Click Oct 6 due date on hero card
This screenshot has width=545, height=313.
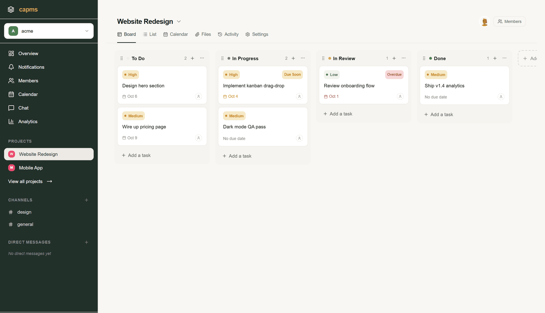[x=130, y=97]
